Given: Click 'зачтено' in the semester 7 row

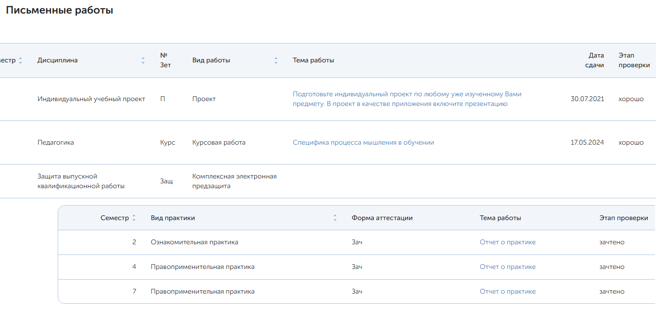Looking at the screenshot, I should pos(612,292).
